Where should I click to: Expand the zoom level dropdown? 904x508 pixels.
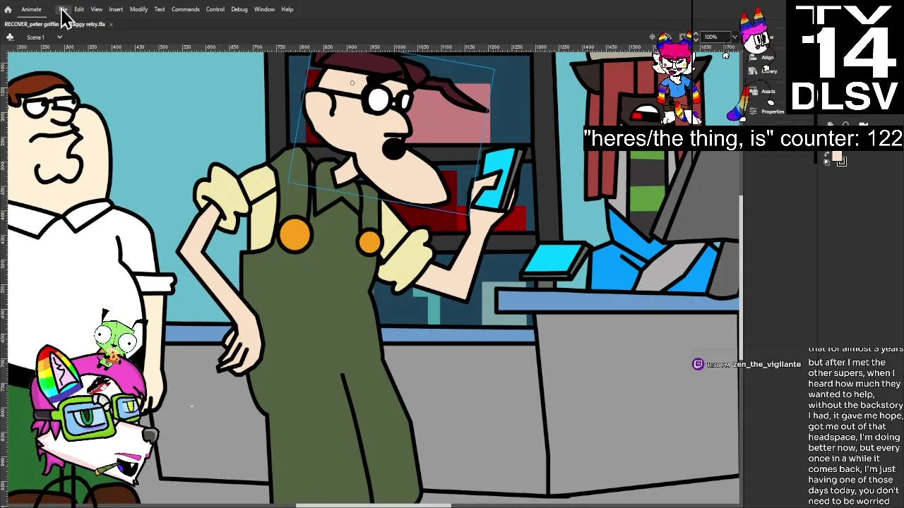(734, 37)
